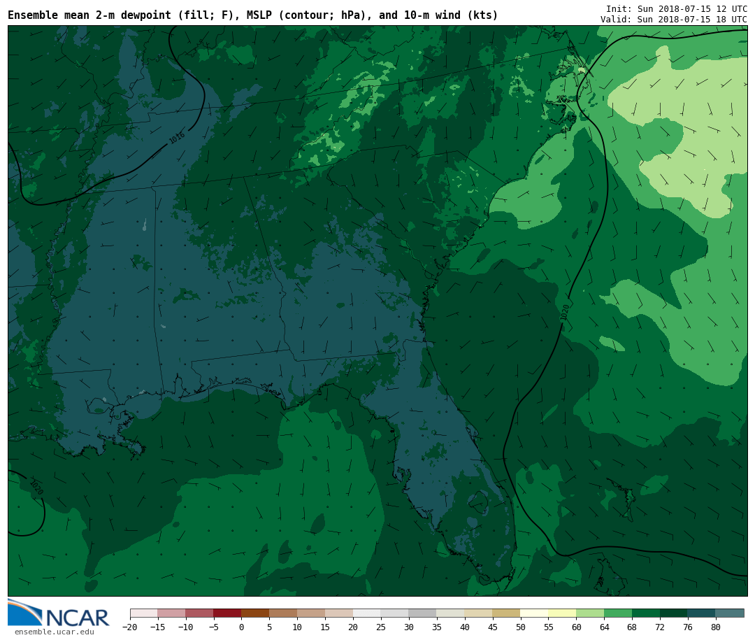Viewport: 755px width, 640px height.
Task: Click the 80 tick label on colorbar
Action: point(715,627)
